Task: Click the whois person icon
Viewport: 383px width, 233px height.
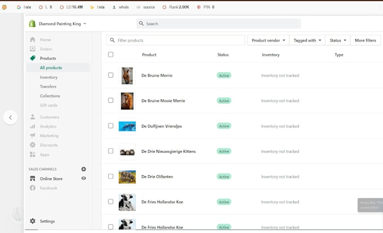Action: point(114,7)
